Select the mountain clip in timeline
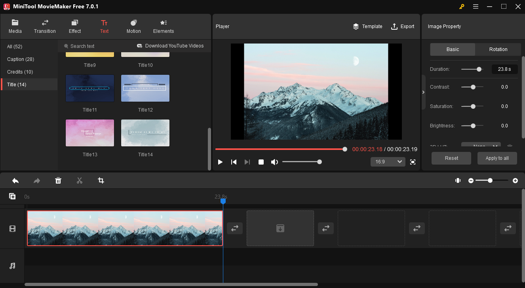The width and height of the screenshot is (525, 288). click(125, 228)
